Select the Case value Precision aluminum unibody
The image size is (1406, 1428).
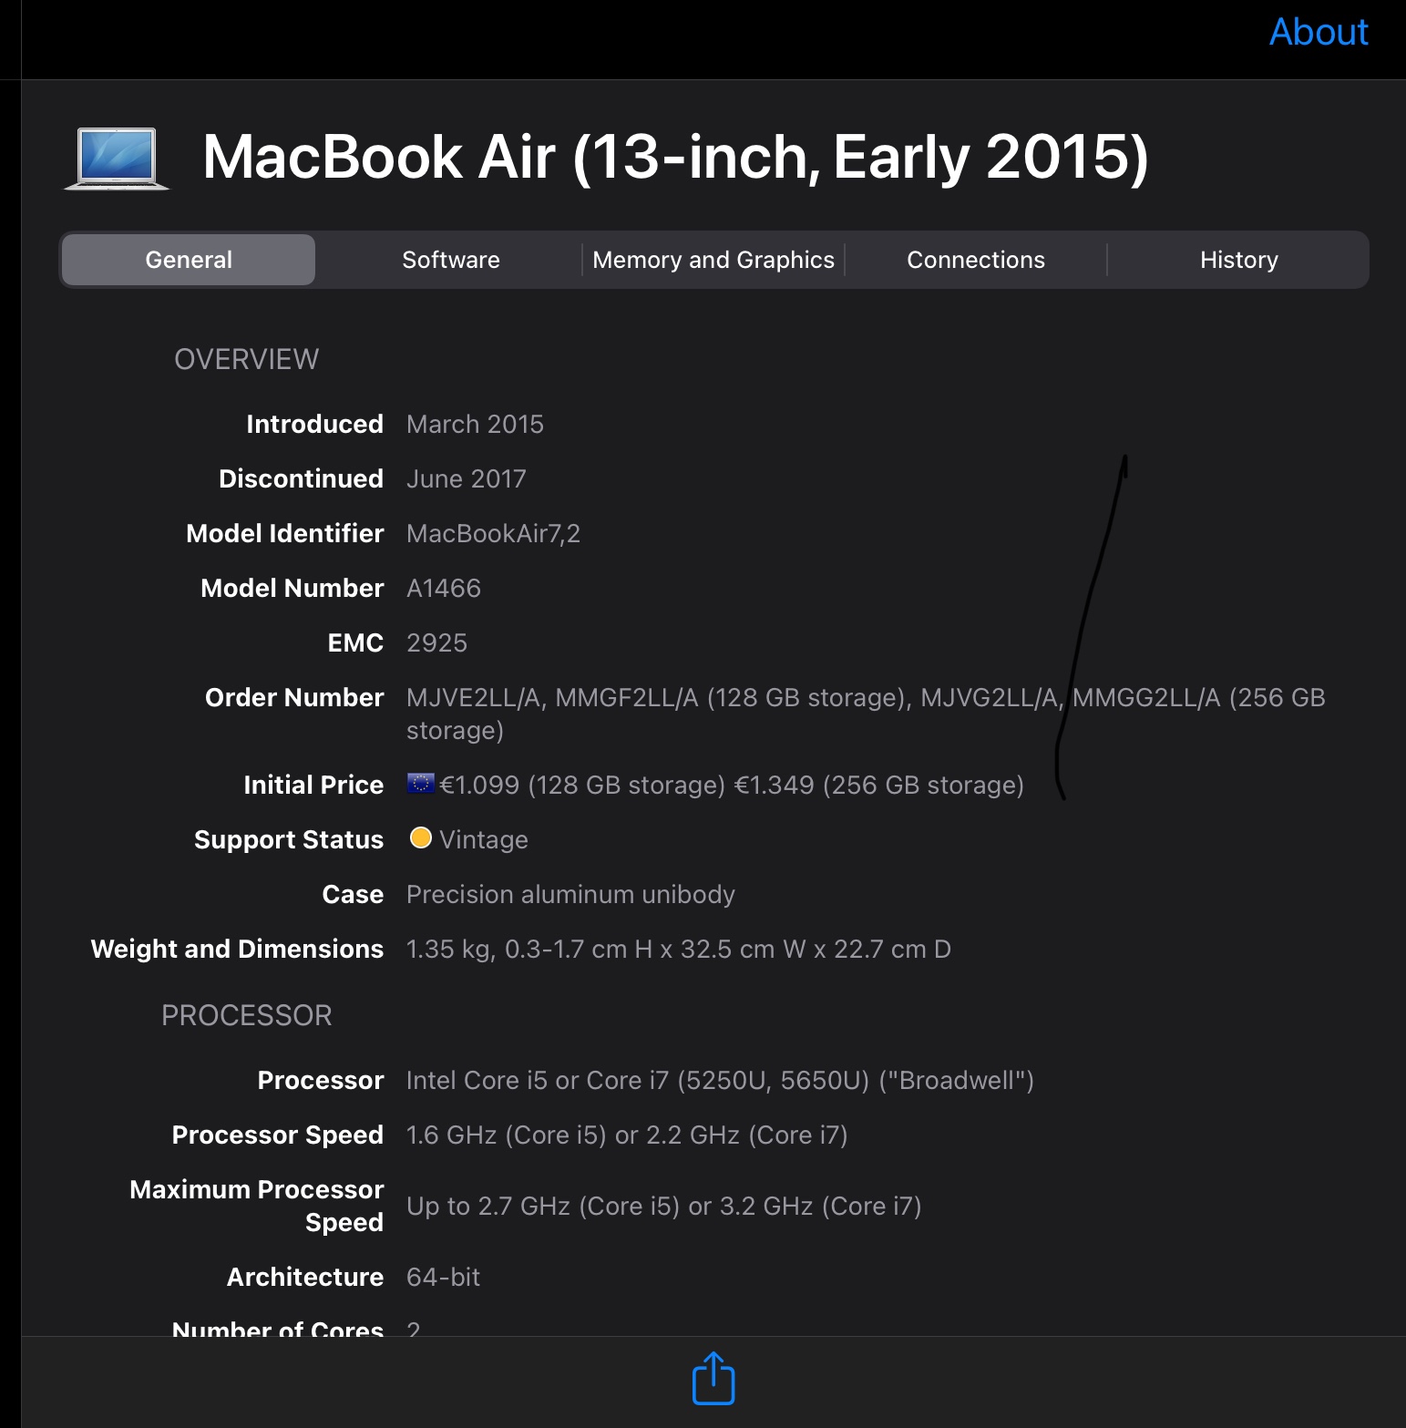coord(570,894)
